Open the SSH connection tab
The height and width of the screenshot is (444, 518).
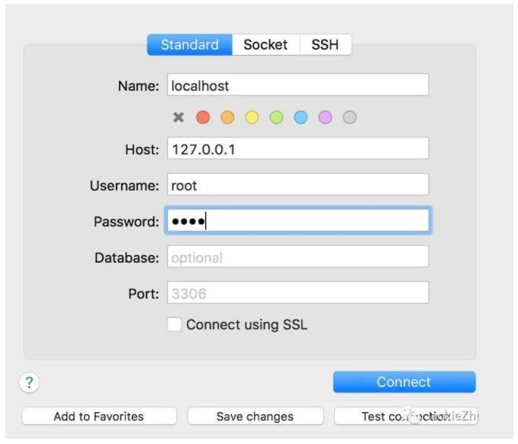(326, 45)
